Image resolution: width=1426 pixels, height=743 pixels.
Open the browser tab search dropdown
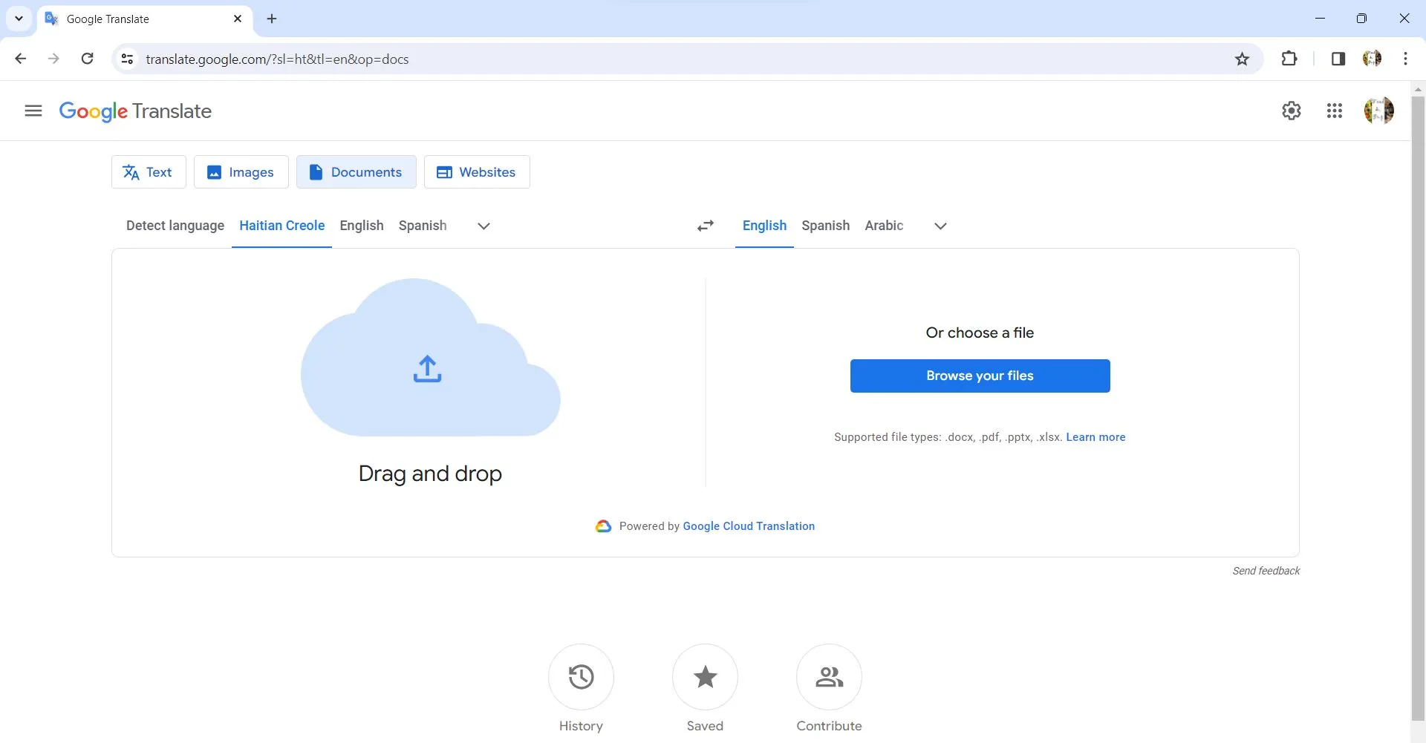tap(18, 19)
